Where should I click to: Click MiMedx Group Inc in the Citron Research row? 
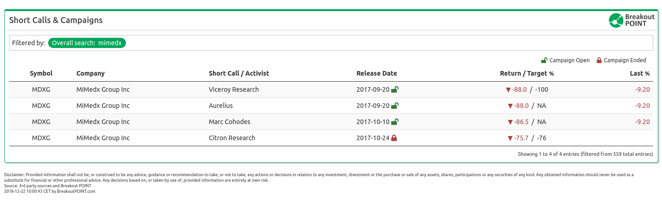(x=103, y=138)
